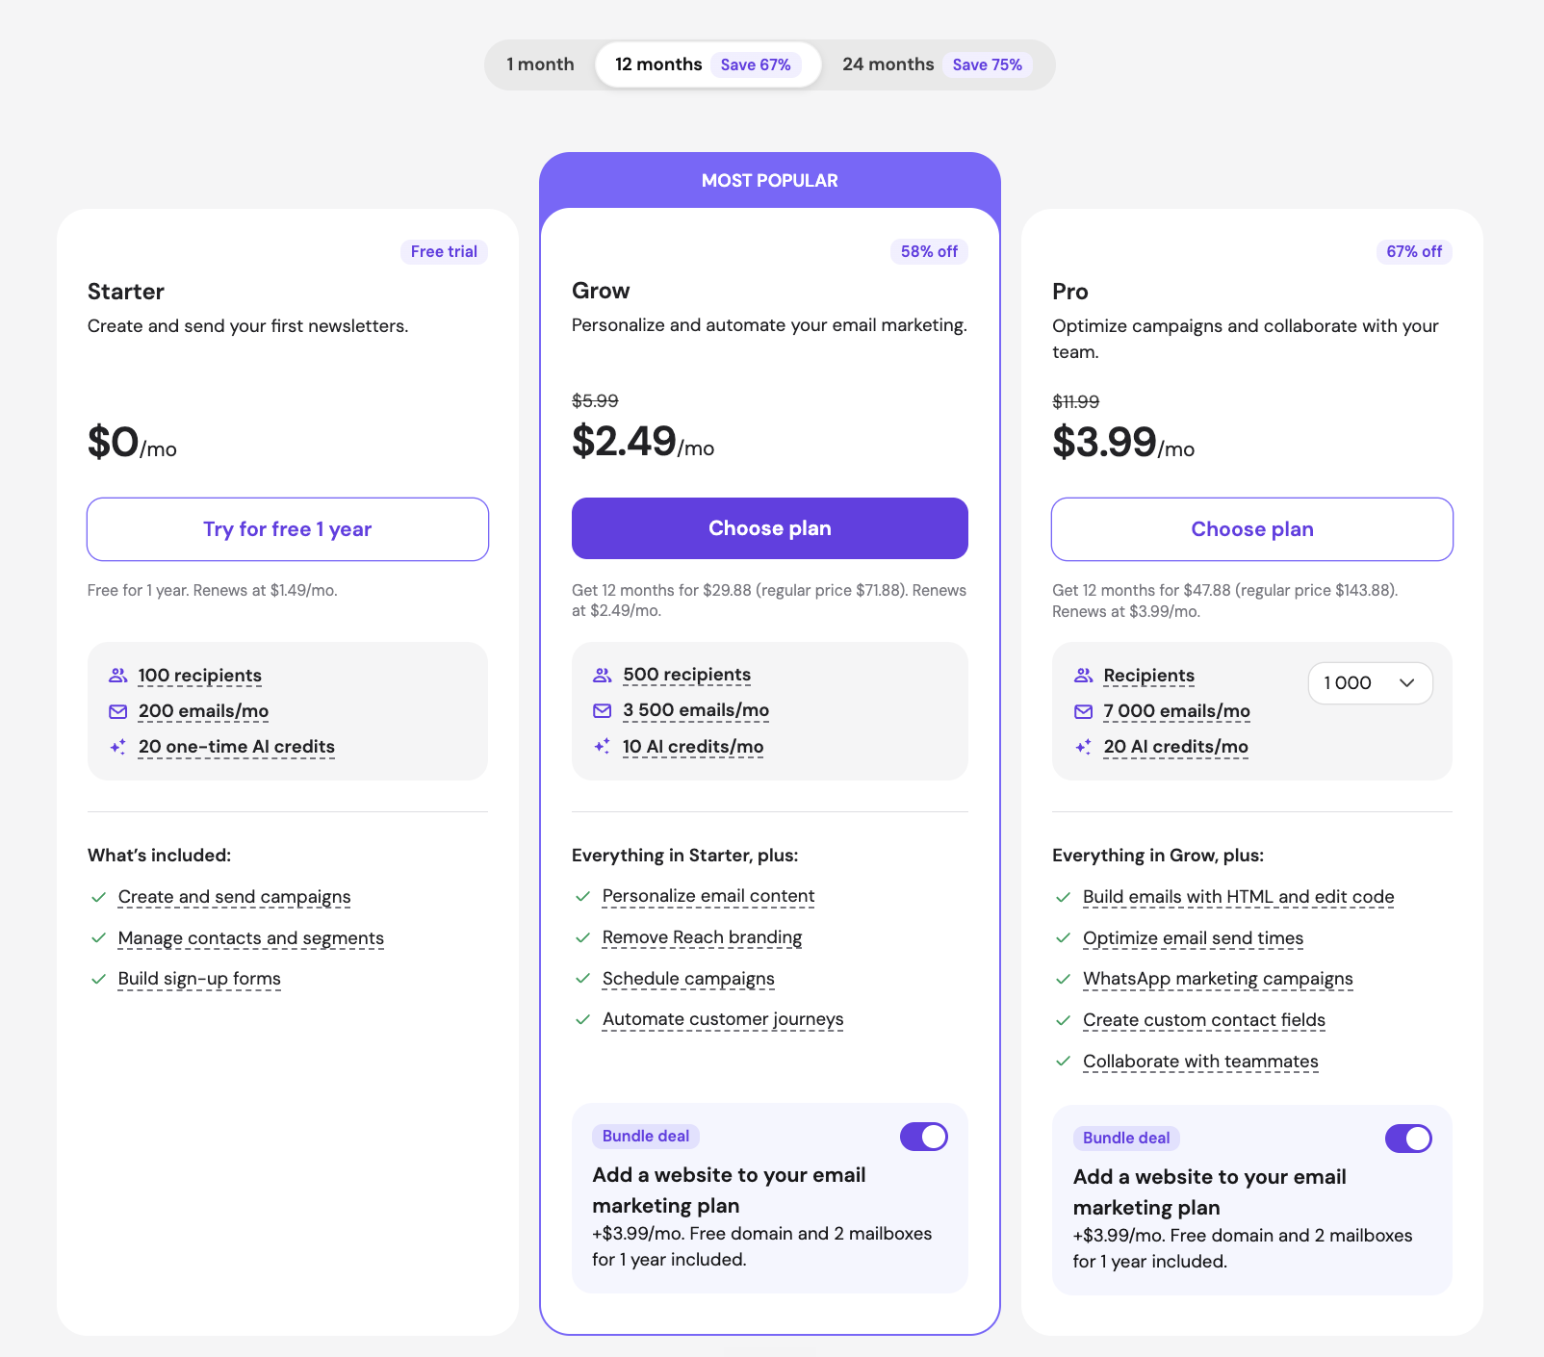Click checkmark next to Remove Reach branding
Viewport: 1544px width, 1357px height.
click(x=582, y=937)
